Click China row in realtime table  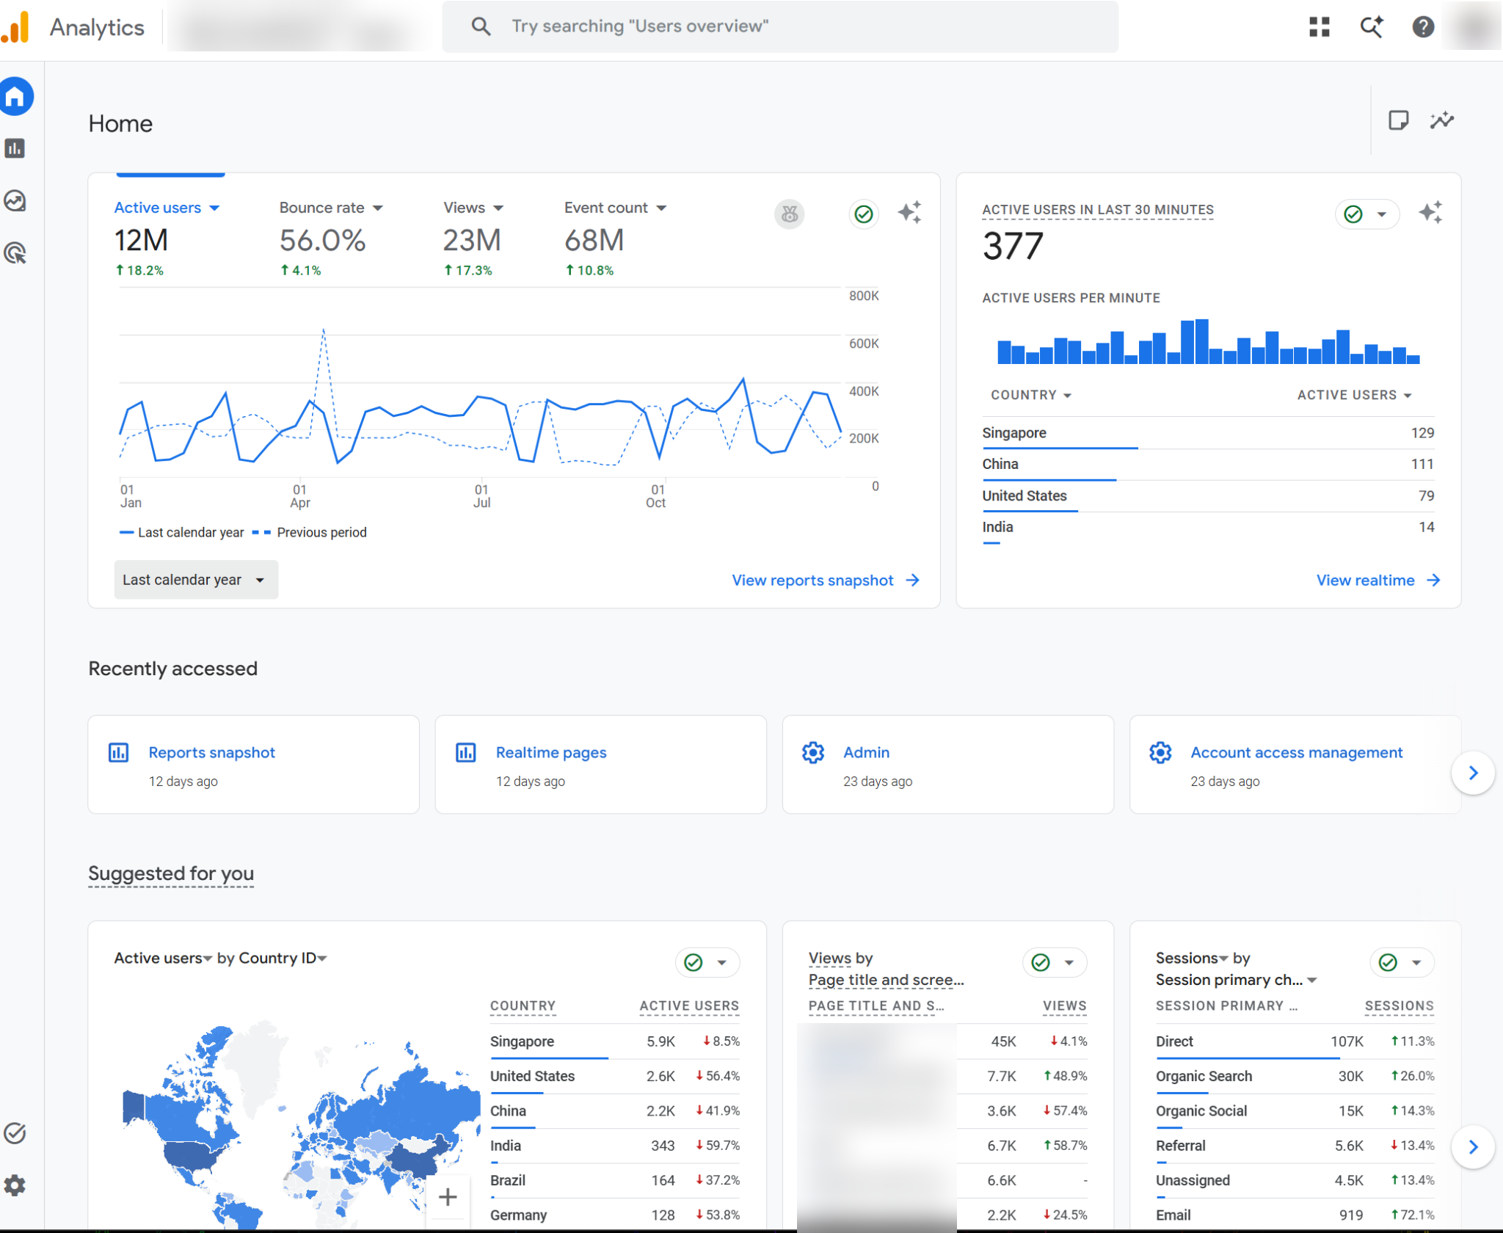1208,465
